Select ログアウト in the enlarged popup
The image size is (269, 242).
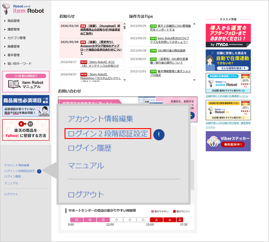point(86,194)
